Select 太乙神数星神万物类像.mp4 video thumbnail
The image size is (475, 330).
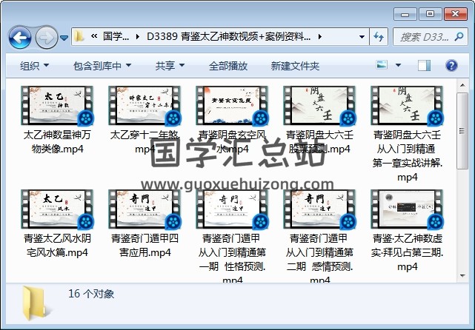[x=56, y=106]
